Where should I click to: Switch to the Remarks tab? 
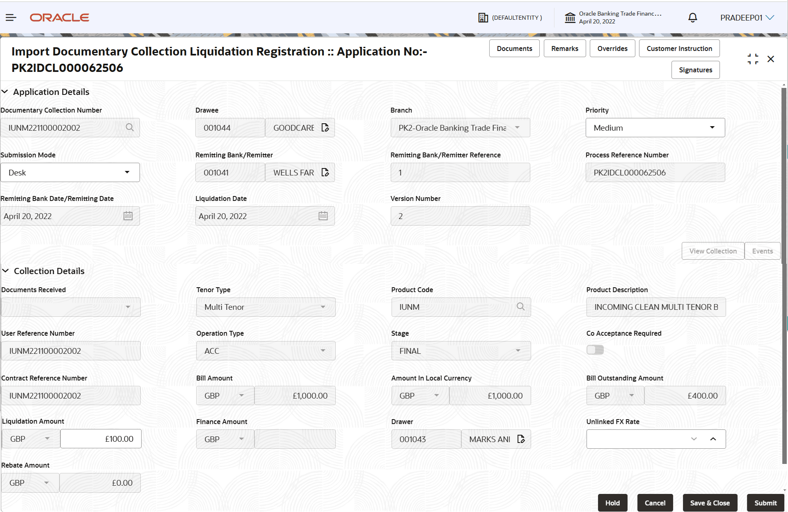tap(564, 48)
